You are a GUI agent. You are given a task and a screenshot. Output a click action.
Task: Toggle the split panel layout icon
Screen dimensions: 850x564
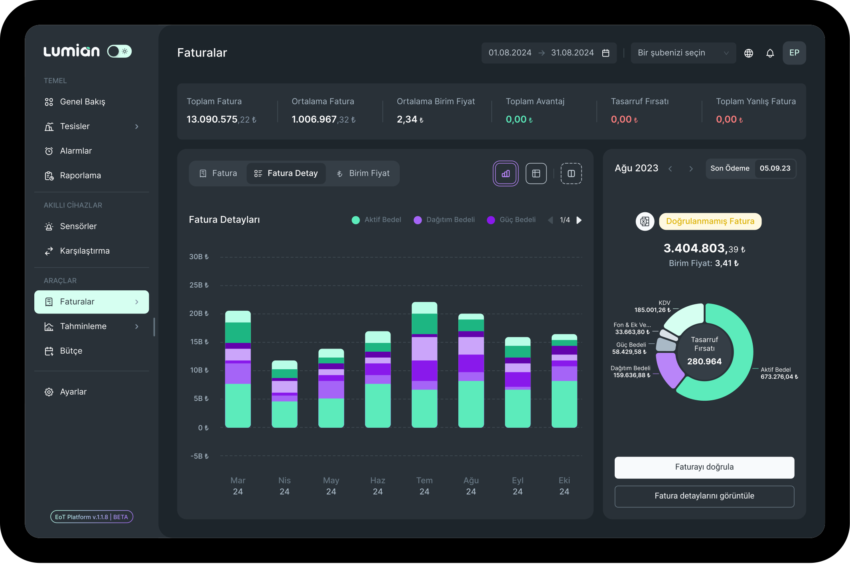click(x=571, y=174)
